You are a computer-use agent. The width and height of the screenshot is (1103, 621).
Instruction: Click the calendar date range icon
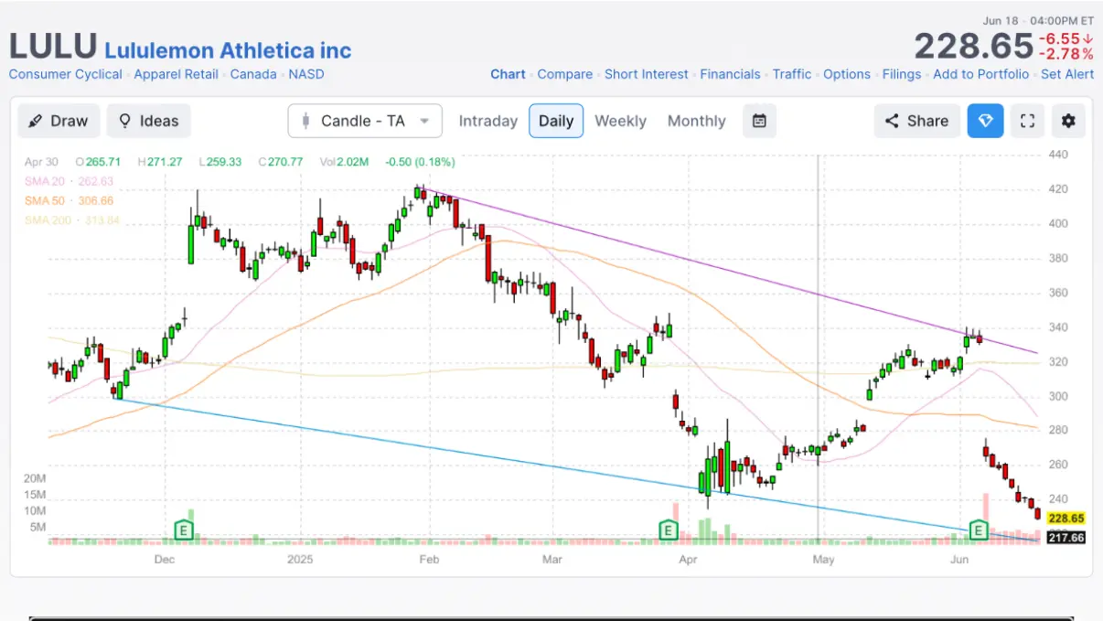[x=759, y=121]
